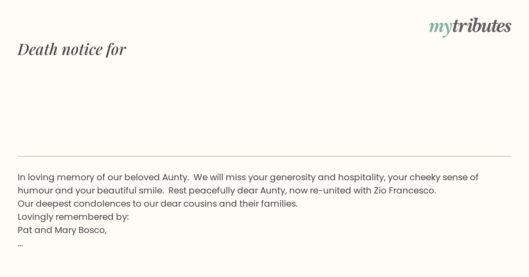The image size is (529, 277).
Task: Click the gray "tributes" part of logo
Action: click(481, 26)
